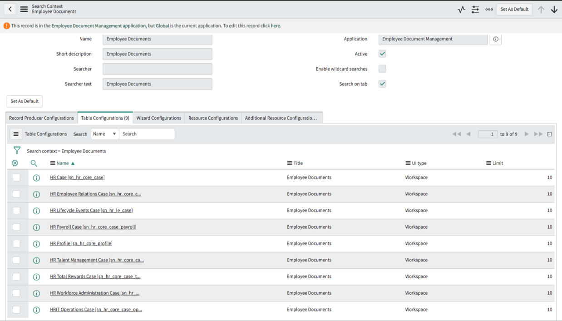
Task: Open HR Total Rewards Case link
Action: point(95,277)
